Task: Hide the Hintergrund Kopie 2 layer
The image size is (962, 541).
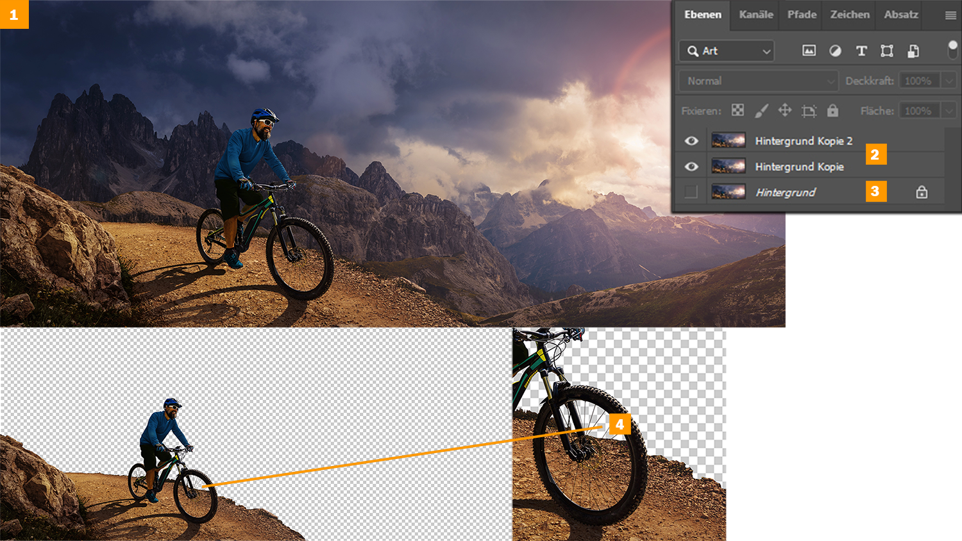Action: tap(691, 141)
